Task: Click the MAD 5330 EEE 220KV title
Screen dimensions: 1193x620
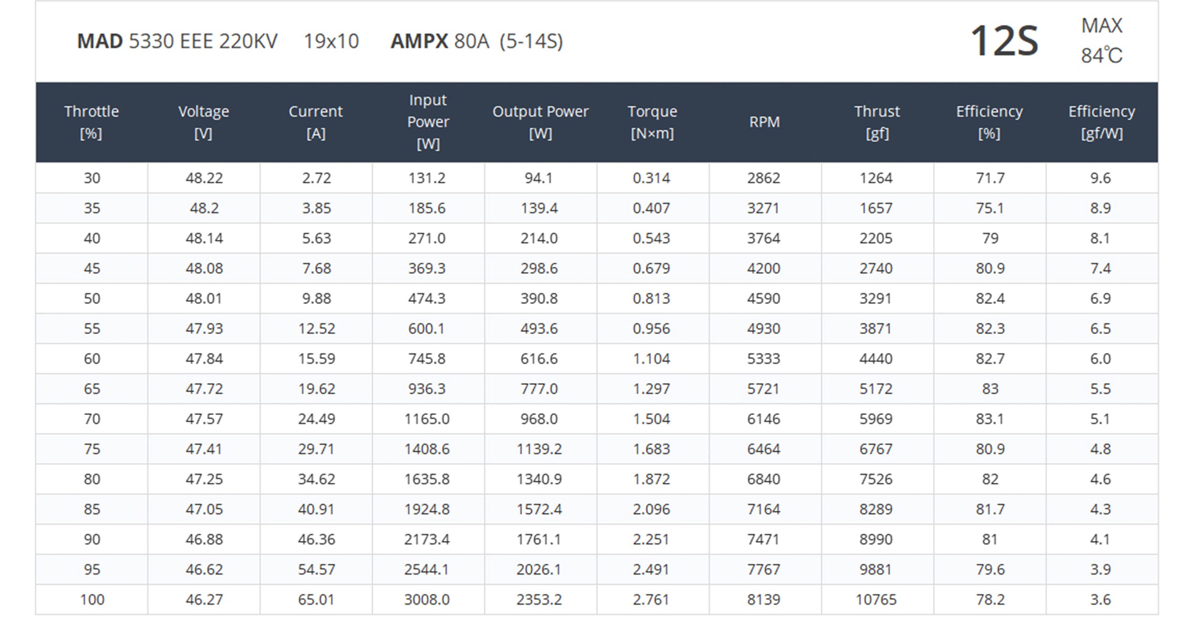Action: click(177, 41)
